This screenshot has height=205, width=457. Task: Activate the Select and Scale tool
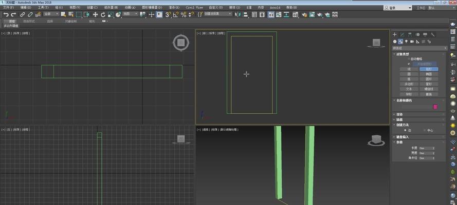coord(111,14)
